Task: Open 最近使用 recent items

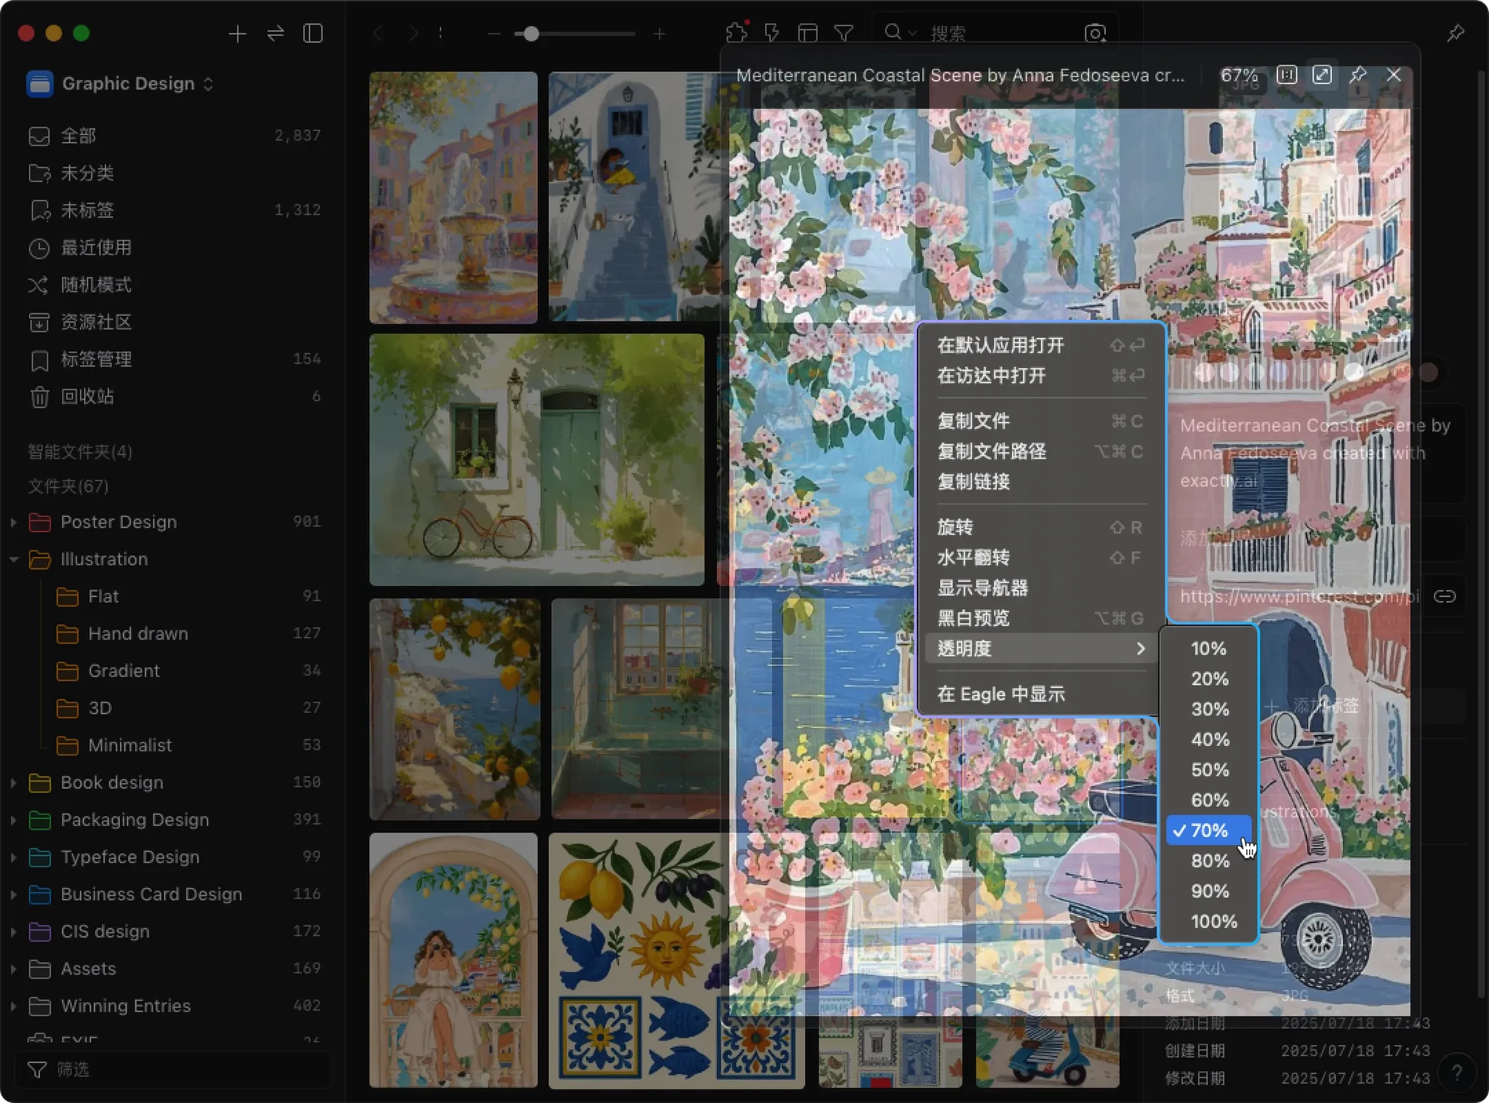Action: (x=174, y=247)
